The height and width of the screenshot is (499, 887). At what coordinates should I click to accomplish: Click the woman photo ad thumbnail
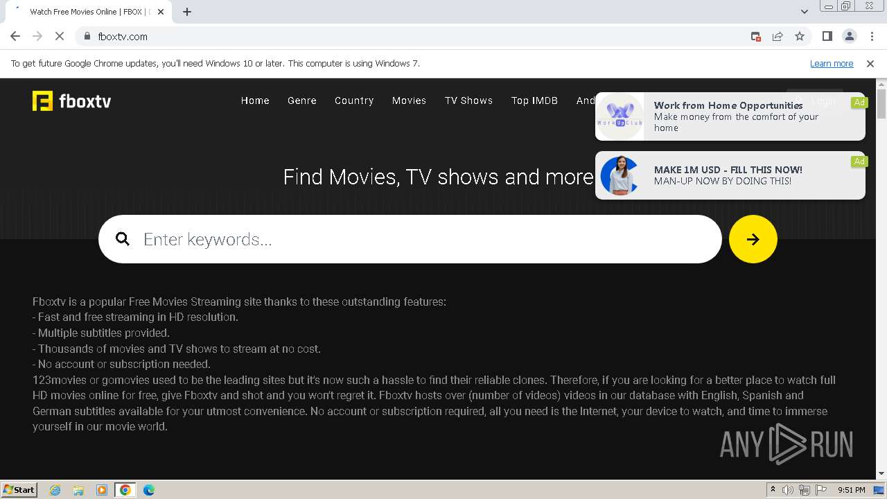pos(620,175)
